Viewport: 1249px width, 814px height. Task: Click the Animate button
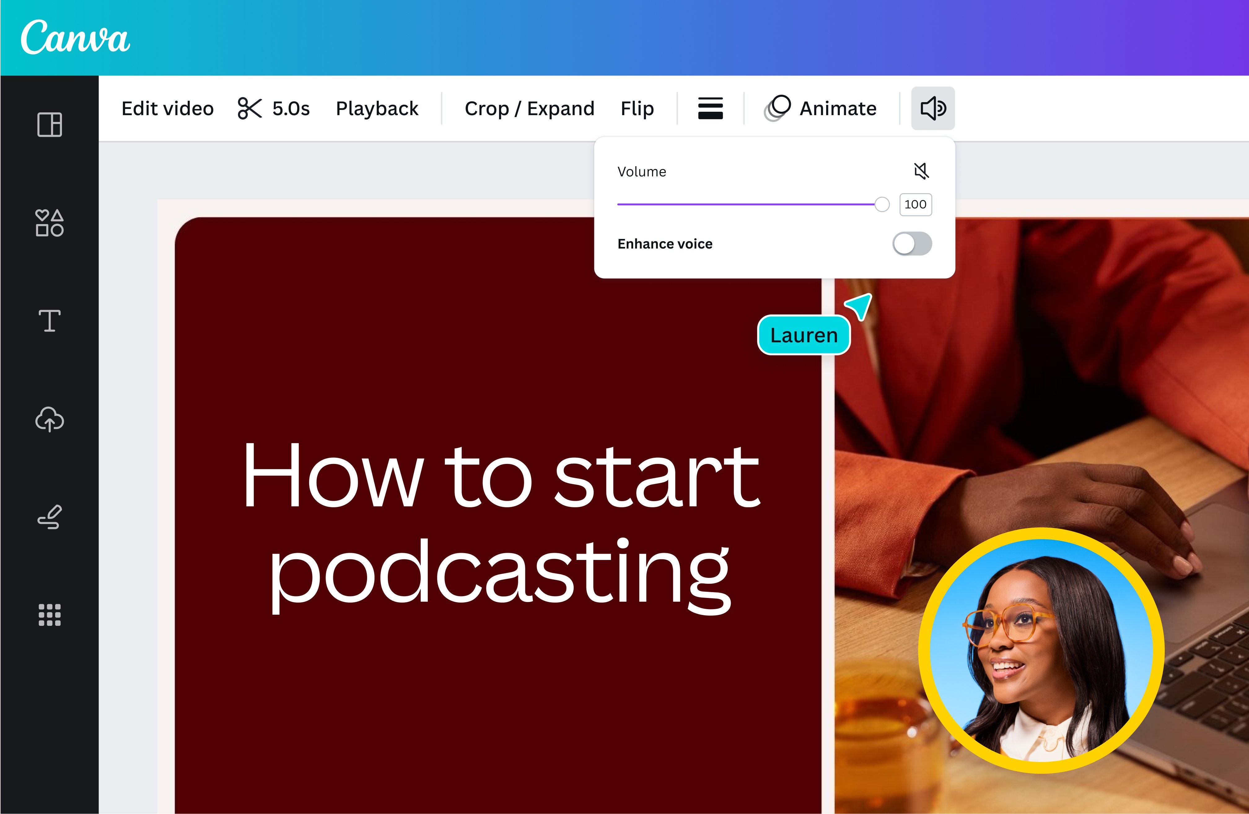pyautogui.click(x=821, y=108)
